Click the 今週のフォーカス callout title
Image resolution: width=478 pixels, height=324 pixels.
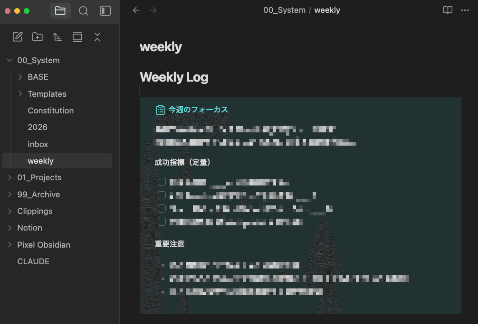click(x=198, y=110)
